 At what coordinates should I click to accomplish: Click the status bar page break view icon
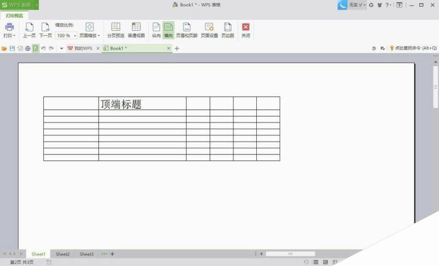(x=325, y=262)
